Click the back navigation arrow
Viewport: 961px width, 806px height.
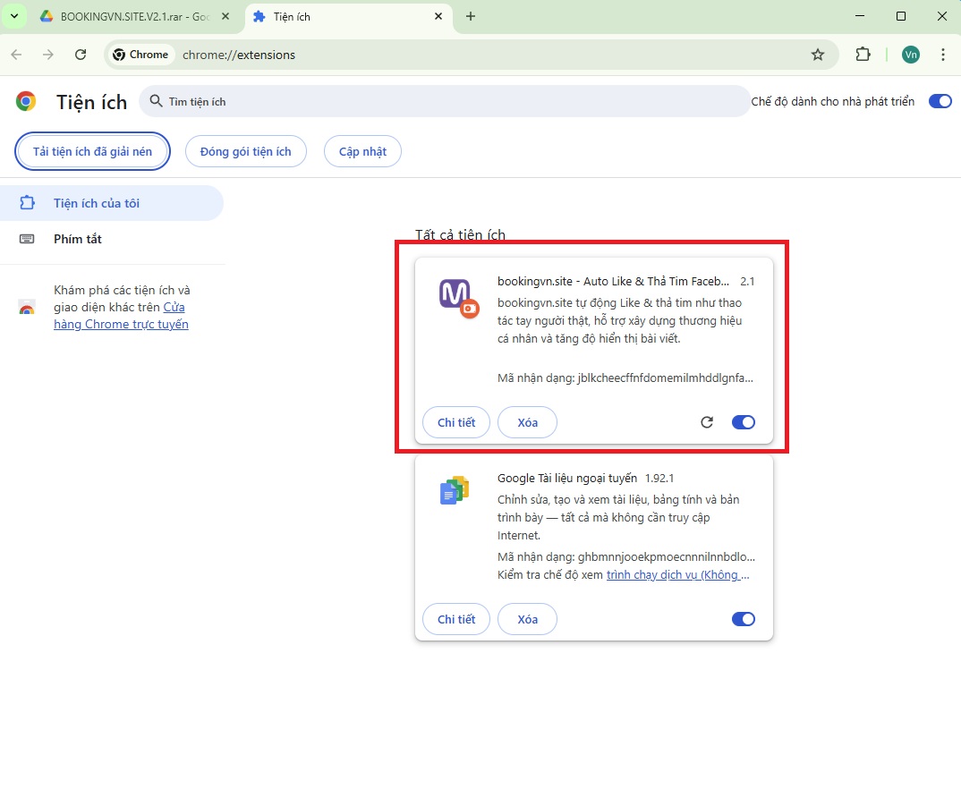point(16,55)
